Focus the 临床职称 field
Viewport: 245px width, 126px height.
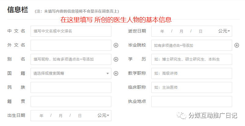[x=192, y=87]
